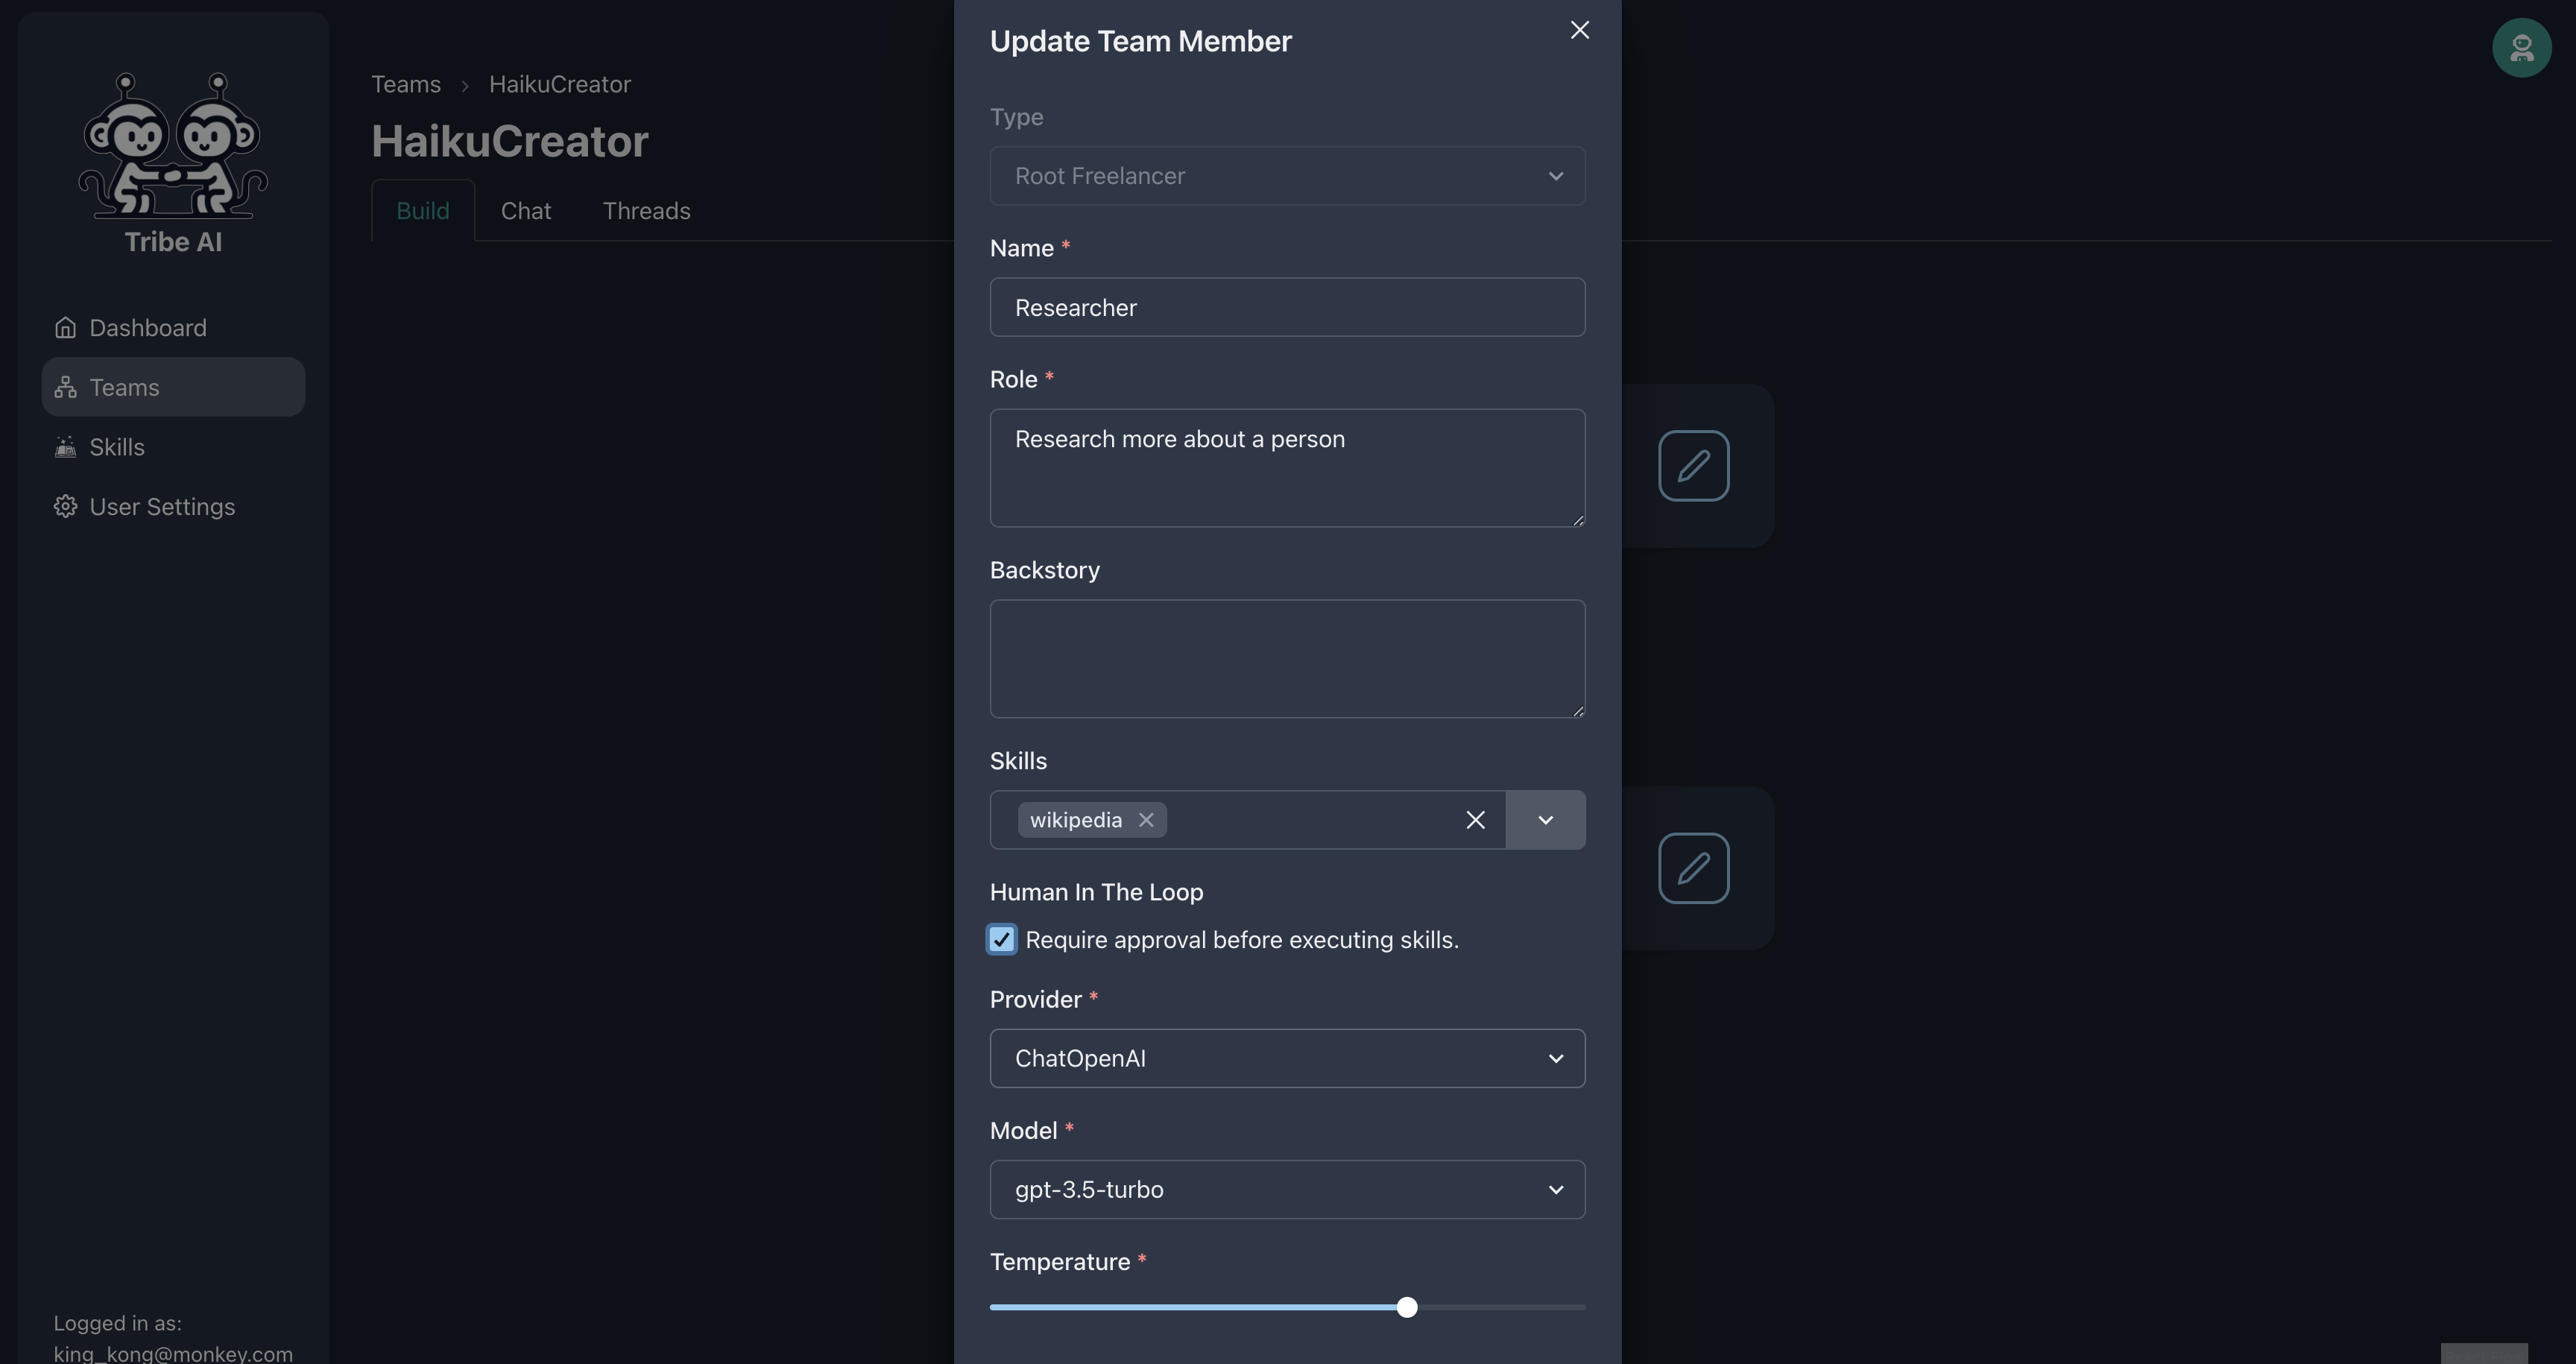2576x1364 pixels.
Task: Click the Temperature slider handle
Action: (1406, 1307)
